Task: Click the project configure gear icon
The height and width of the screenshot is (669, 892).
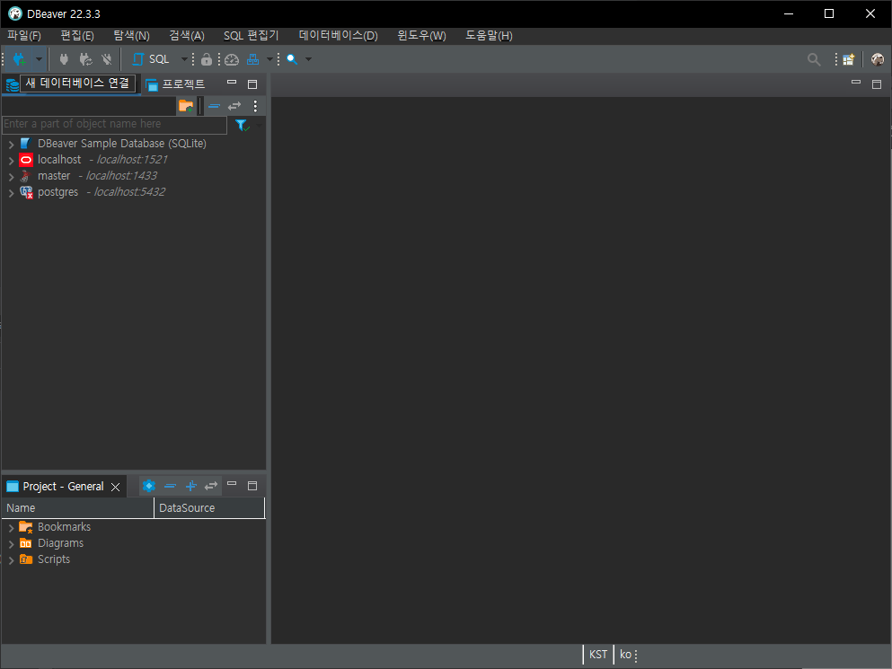Action: tap(149, 486)
